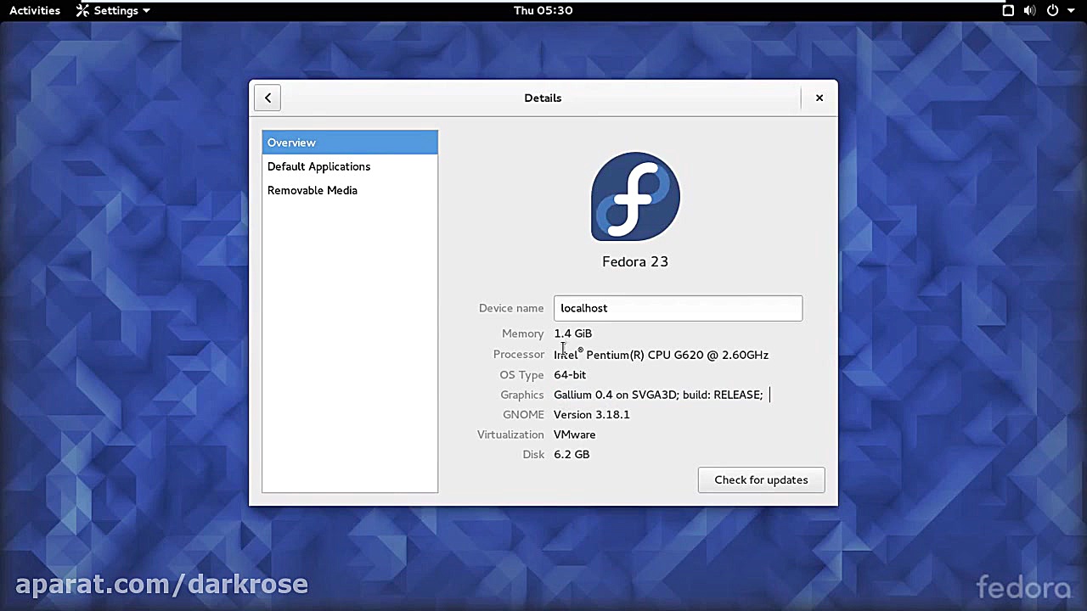
Task: Edit the Device name field
Action: (x=678, y=308)
